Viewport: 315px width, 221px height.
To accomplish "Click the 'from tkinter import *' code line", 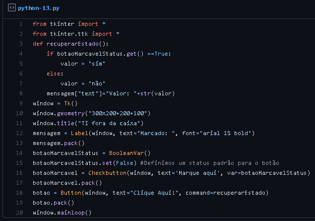I will (69, 24).
